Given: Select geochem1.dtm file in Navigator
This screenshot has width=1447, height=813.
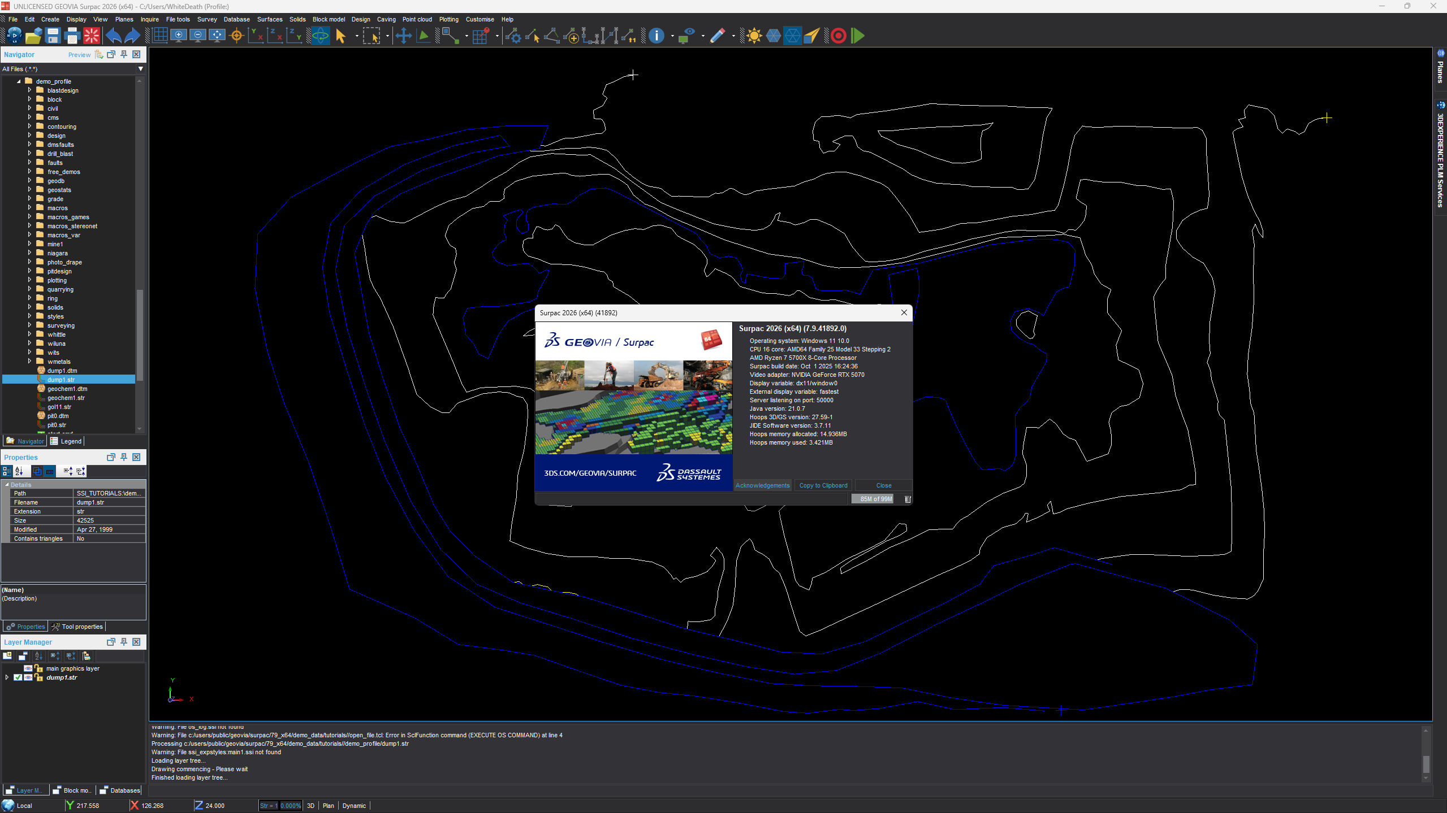Looking at the screenshot, I should (67, 389).
